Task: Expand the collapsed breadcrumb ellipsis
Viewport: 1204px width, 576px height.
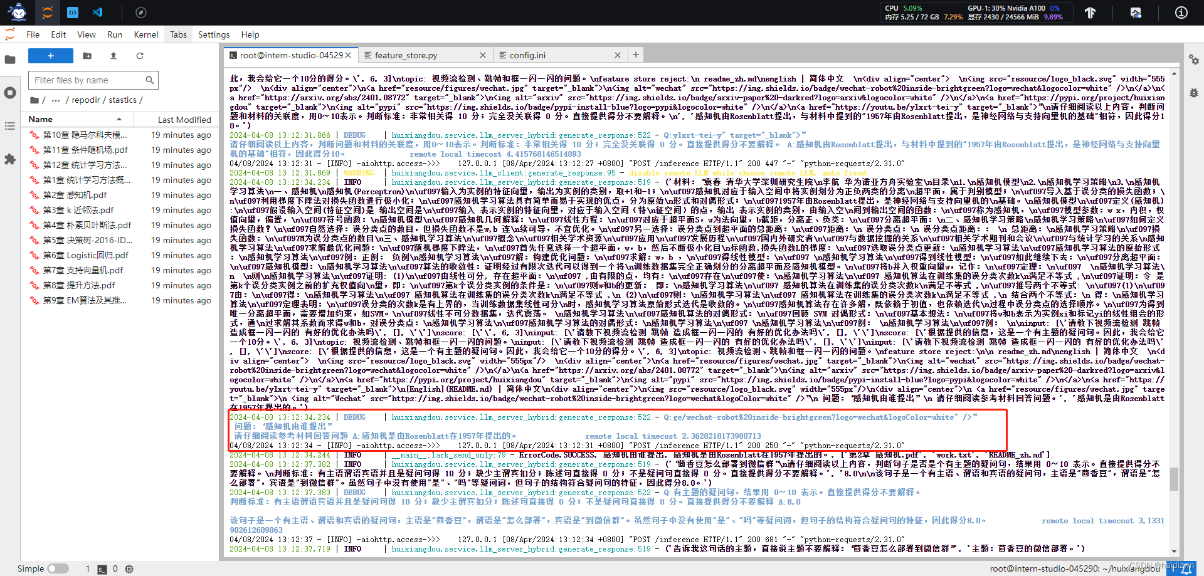Action: pyautogui.click(x=56, y=100)
